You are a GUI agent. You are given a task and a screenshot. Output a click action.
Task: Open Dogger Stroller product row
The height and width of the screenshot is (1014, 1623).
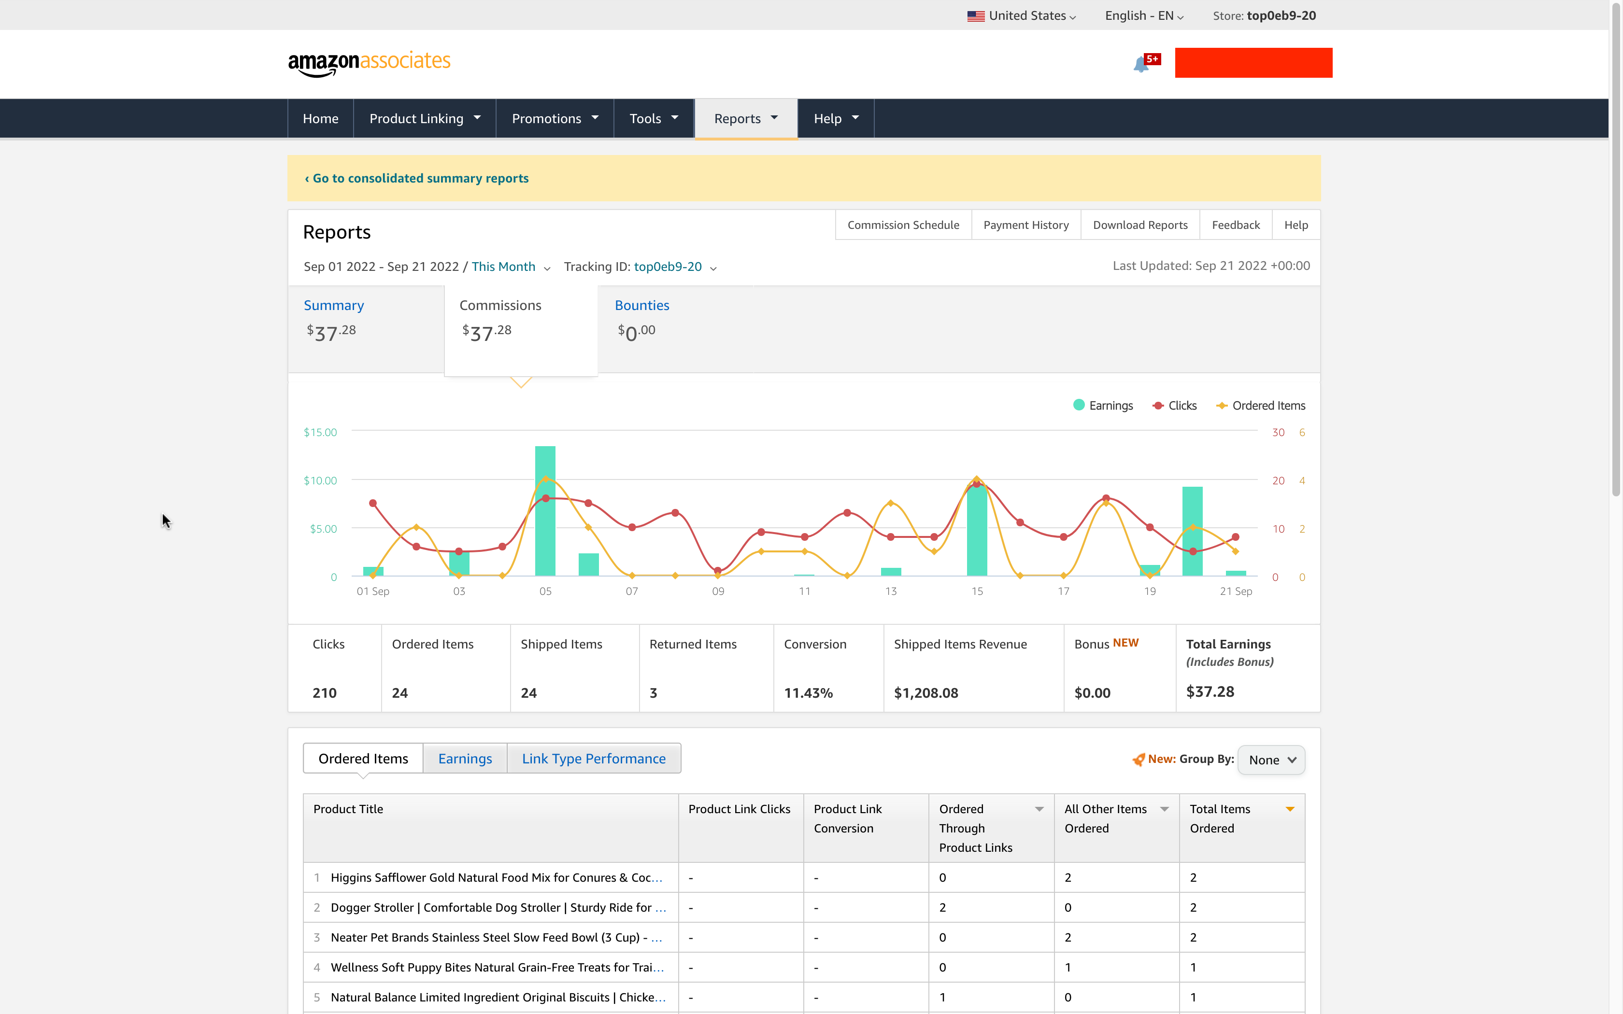(804, 907)
